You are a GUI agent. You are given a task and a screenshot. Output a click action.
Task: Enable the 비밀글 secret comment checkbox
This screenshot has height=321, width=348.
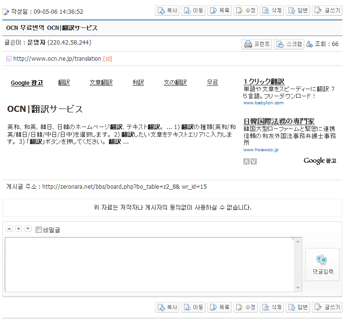39,230
